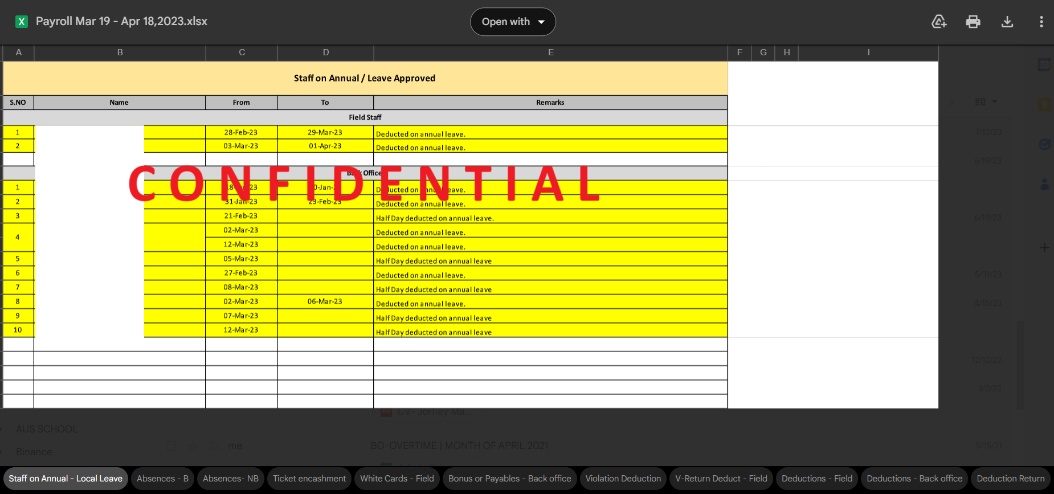The width and height of the screenshot is (1054, 494).
Task: Open 'Bonus or Payables - Back office' tab
Action: click(x=510, y=479)
